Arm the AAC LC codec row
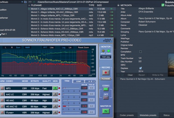Viewport: 174px width, 118px height. coord(2,94)
